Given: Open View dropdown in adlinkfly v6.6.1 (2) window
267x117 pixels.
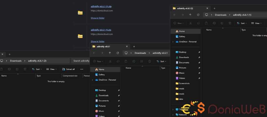Looking at the screenshot, I should tap(52, 69).
